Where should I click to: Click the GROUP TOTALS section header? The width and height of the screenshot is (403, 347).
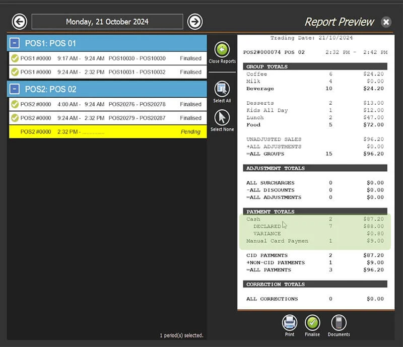click(x=315, y=66)
